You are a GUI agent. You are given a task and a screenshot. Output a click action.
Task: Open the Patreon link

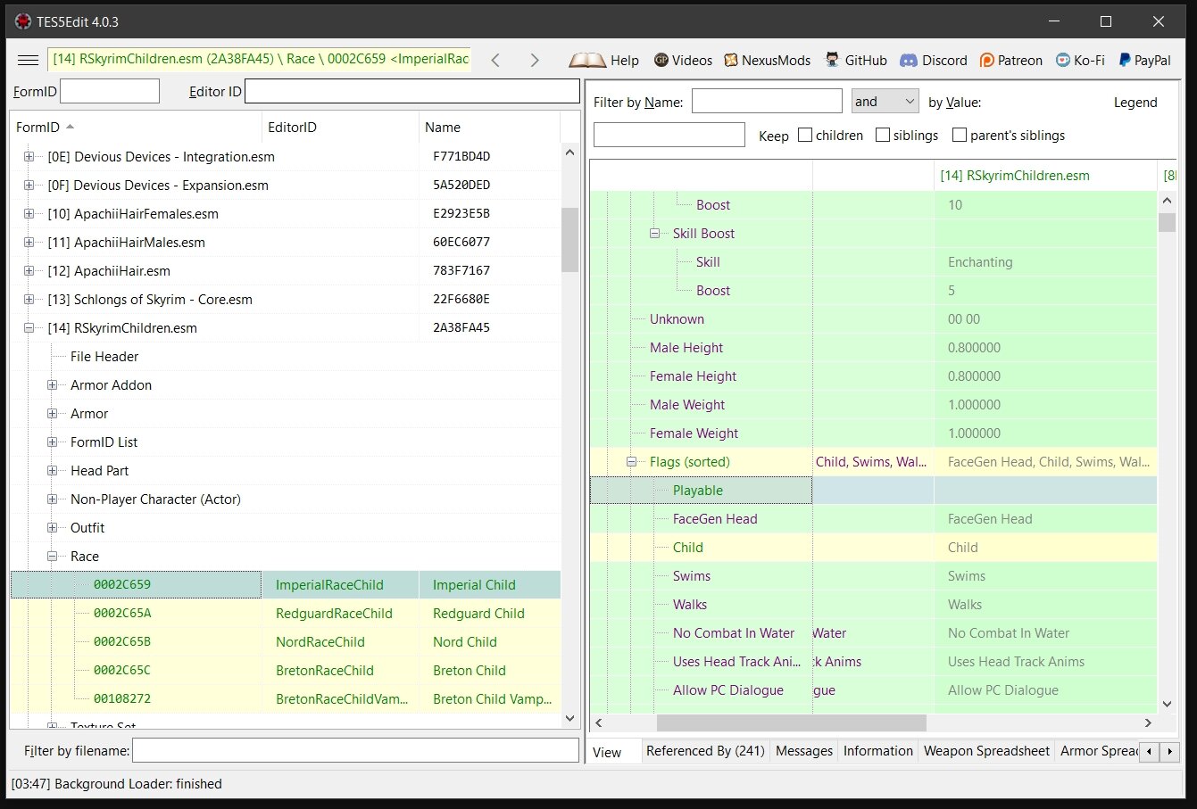click(1010, 60)
